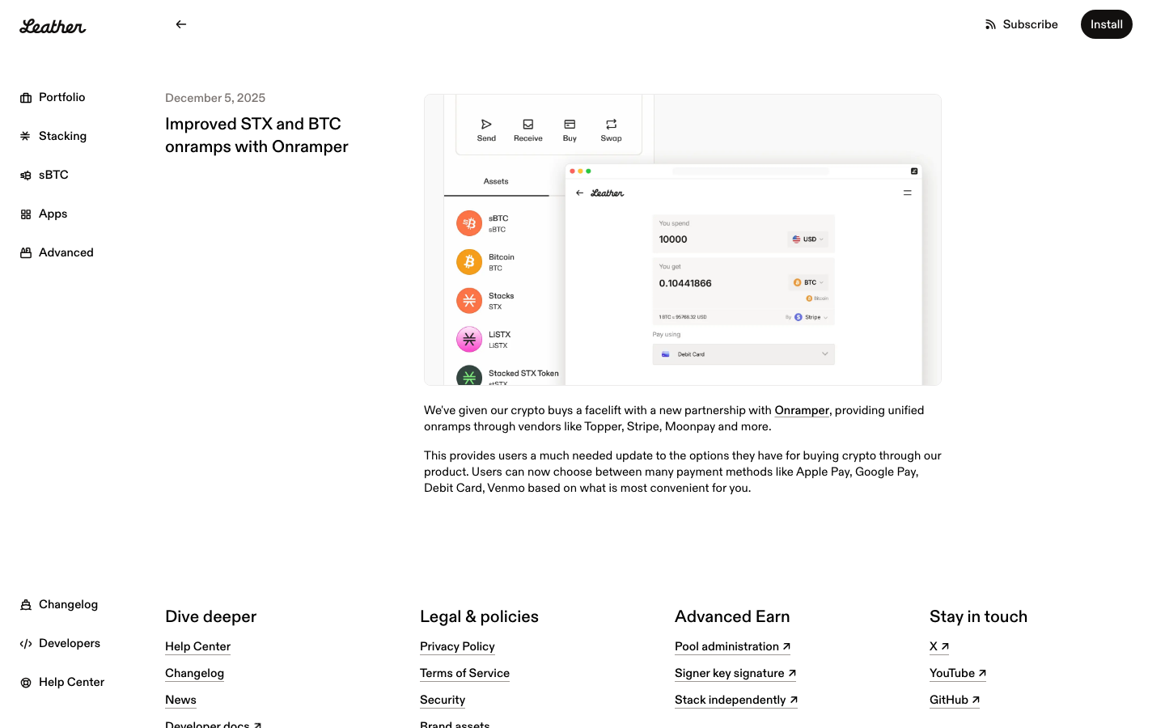Open the News link under Dive deeper
The height and width of the screenshot is (728, 1165).
(x=180, y=700)
